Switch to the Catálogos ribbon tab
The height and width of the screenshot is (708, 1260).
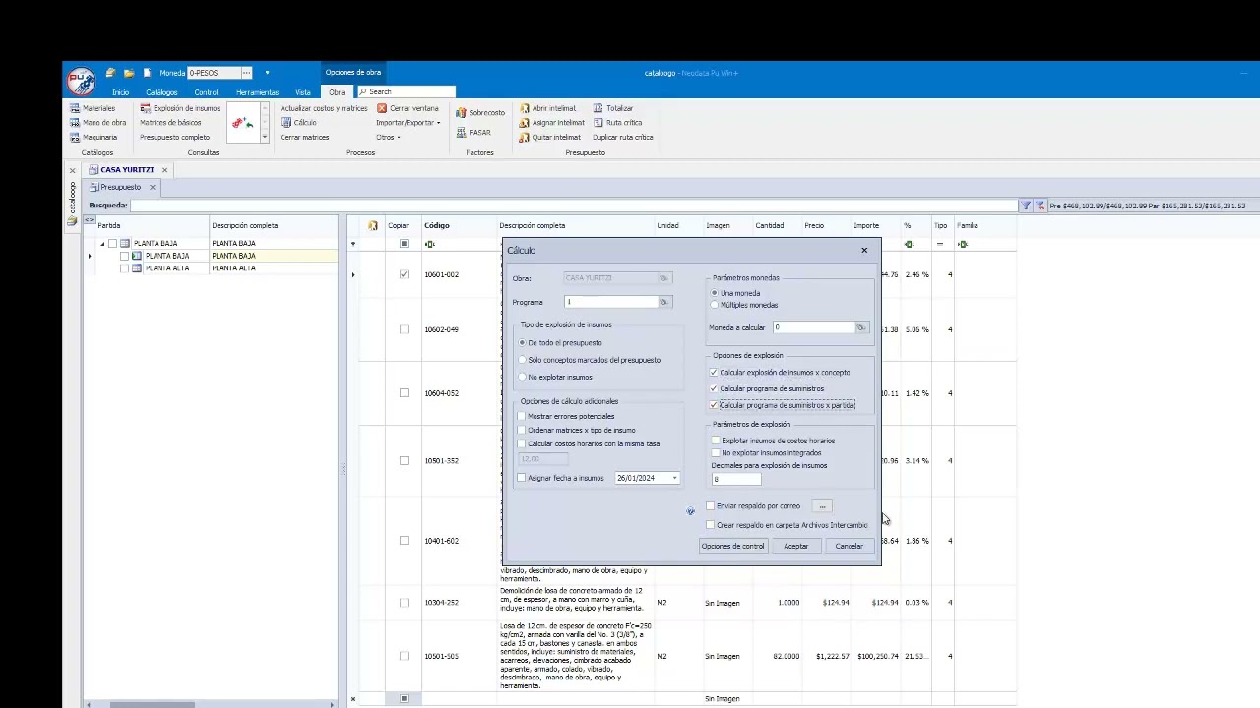pos(161,92)
